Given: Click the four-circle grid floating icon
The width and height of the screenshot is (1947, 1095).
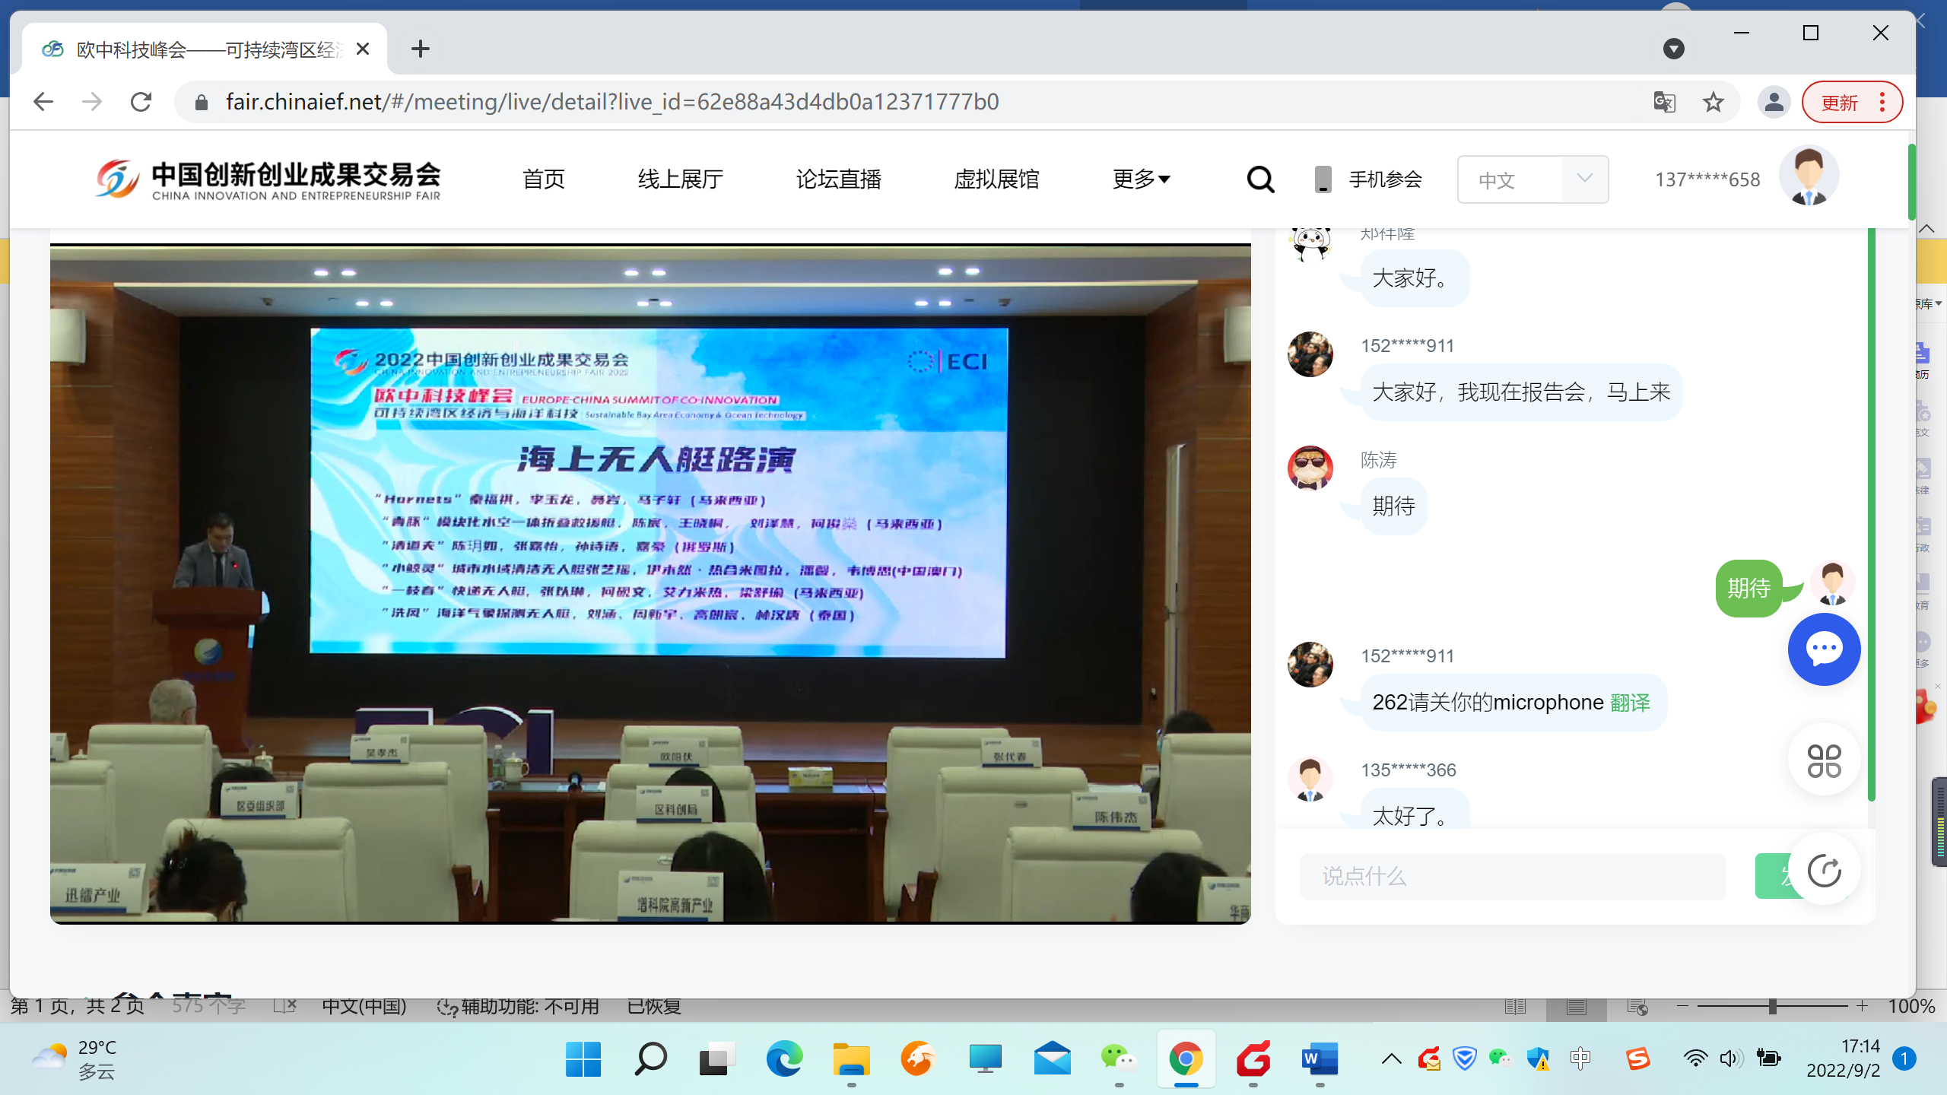Looking at the screenshot, I should [x=1823, y=760].
